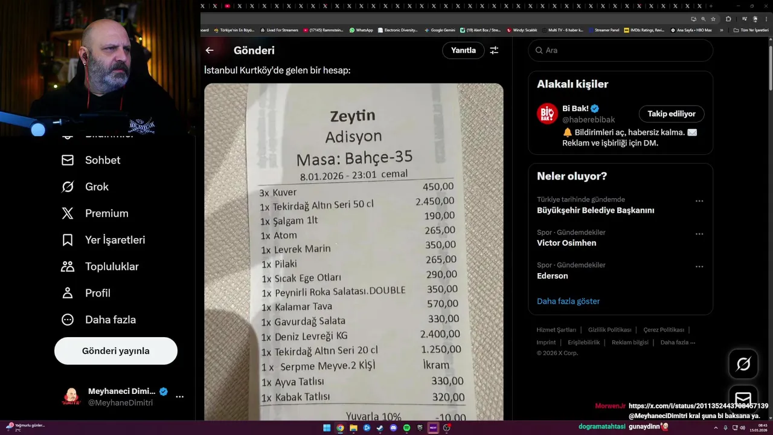Open WhatsApp bookmark in bookmarks bar

(x=361, y=30)
